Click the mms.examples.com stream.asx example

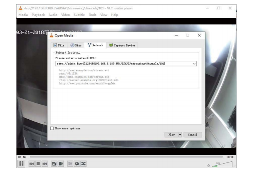[84, 77]
